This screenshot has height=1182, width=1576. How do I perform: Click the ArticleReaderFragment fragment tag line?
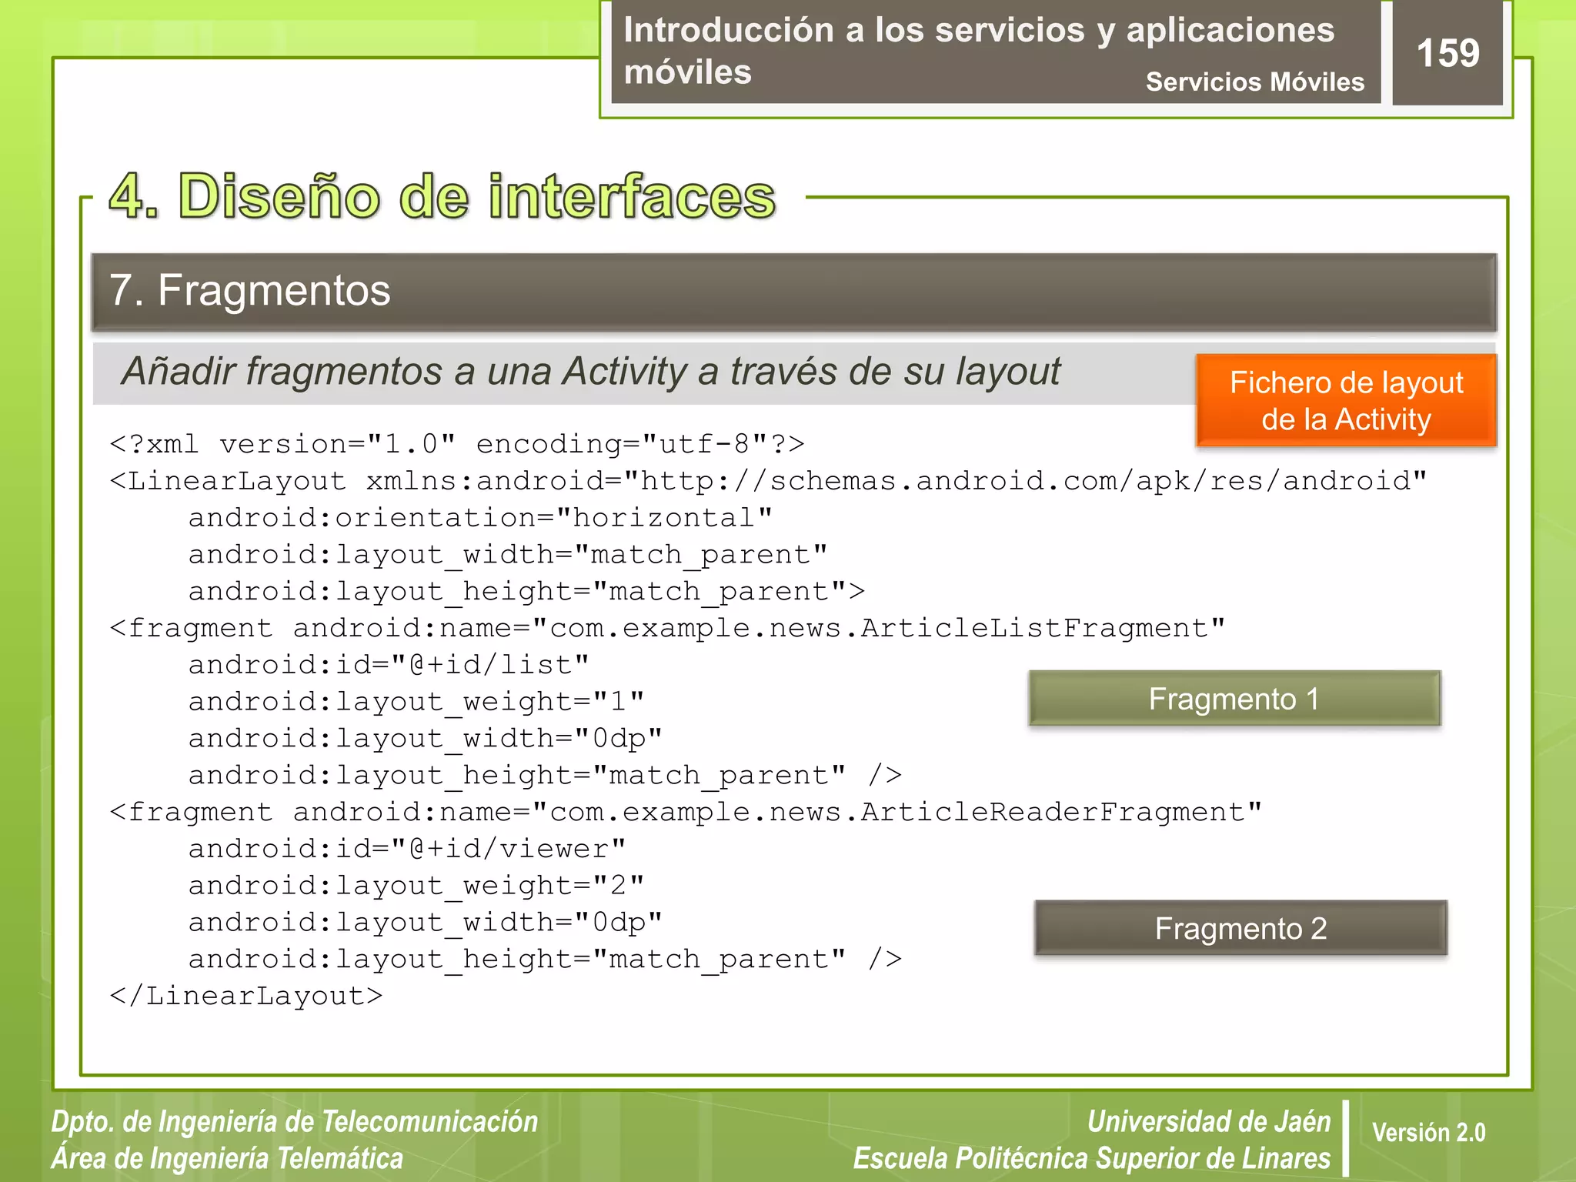[686, 812]
